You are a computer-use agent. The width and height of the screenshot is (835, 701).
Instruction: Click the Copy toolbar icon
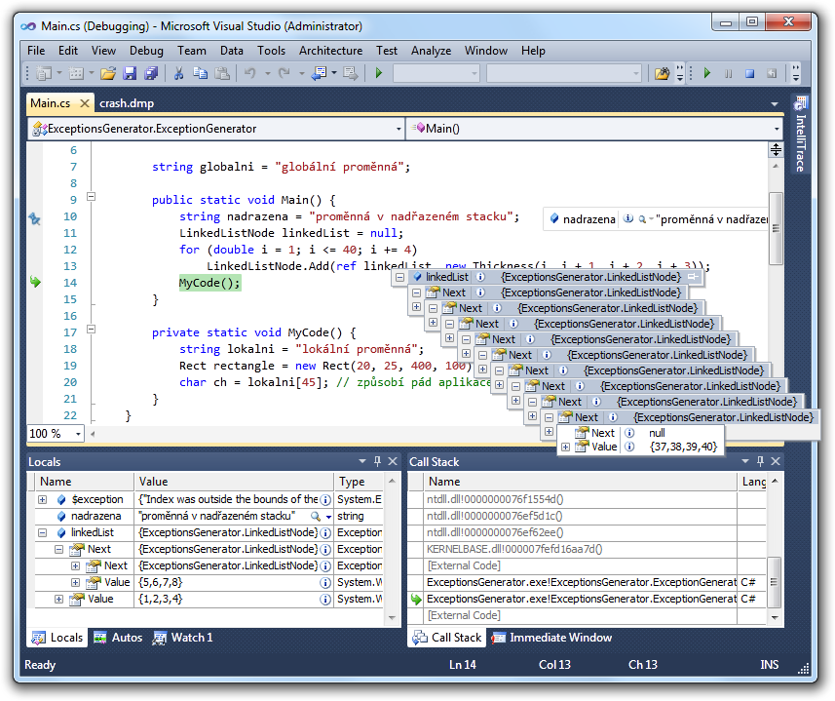(201, 73)
